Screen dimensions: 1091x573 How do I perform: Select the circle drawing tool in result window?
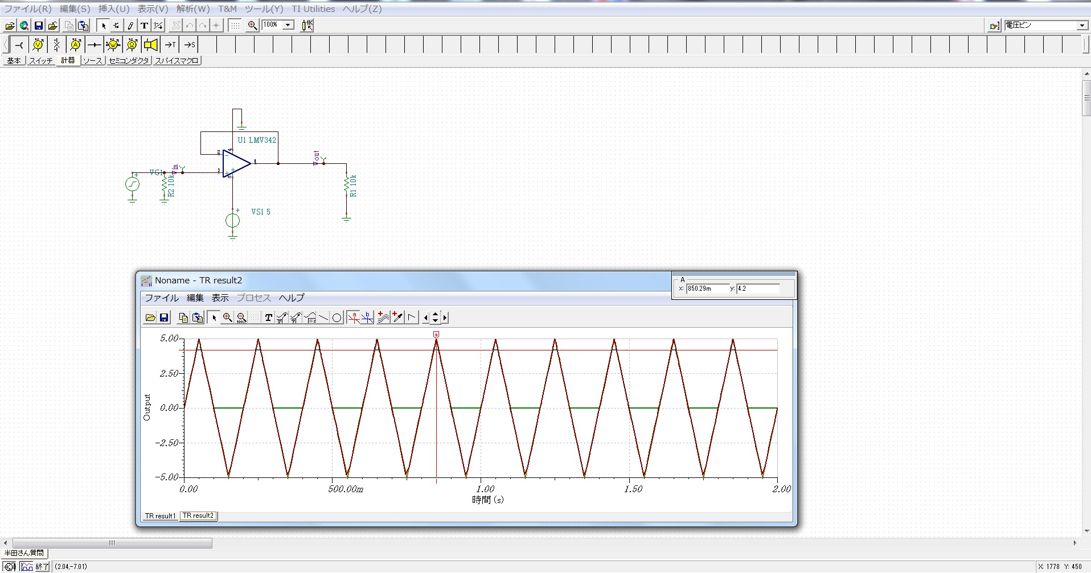337,318
